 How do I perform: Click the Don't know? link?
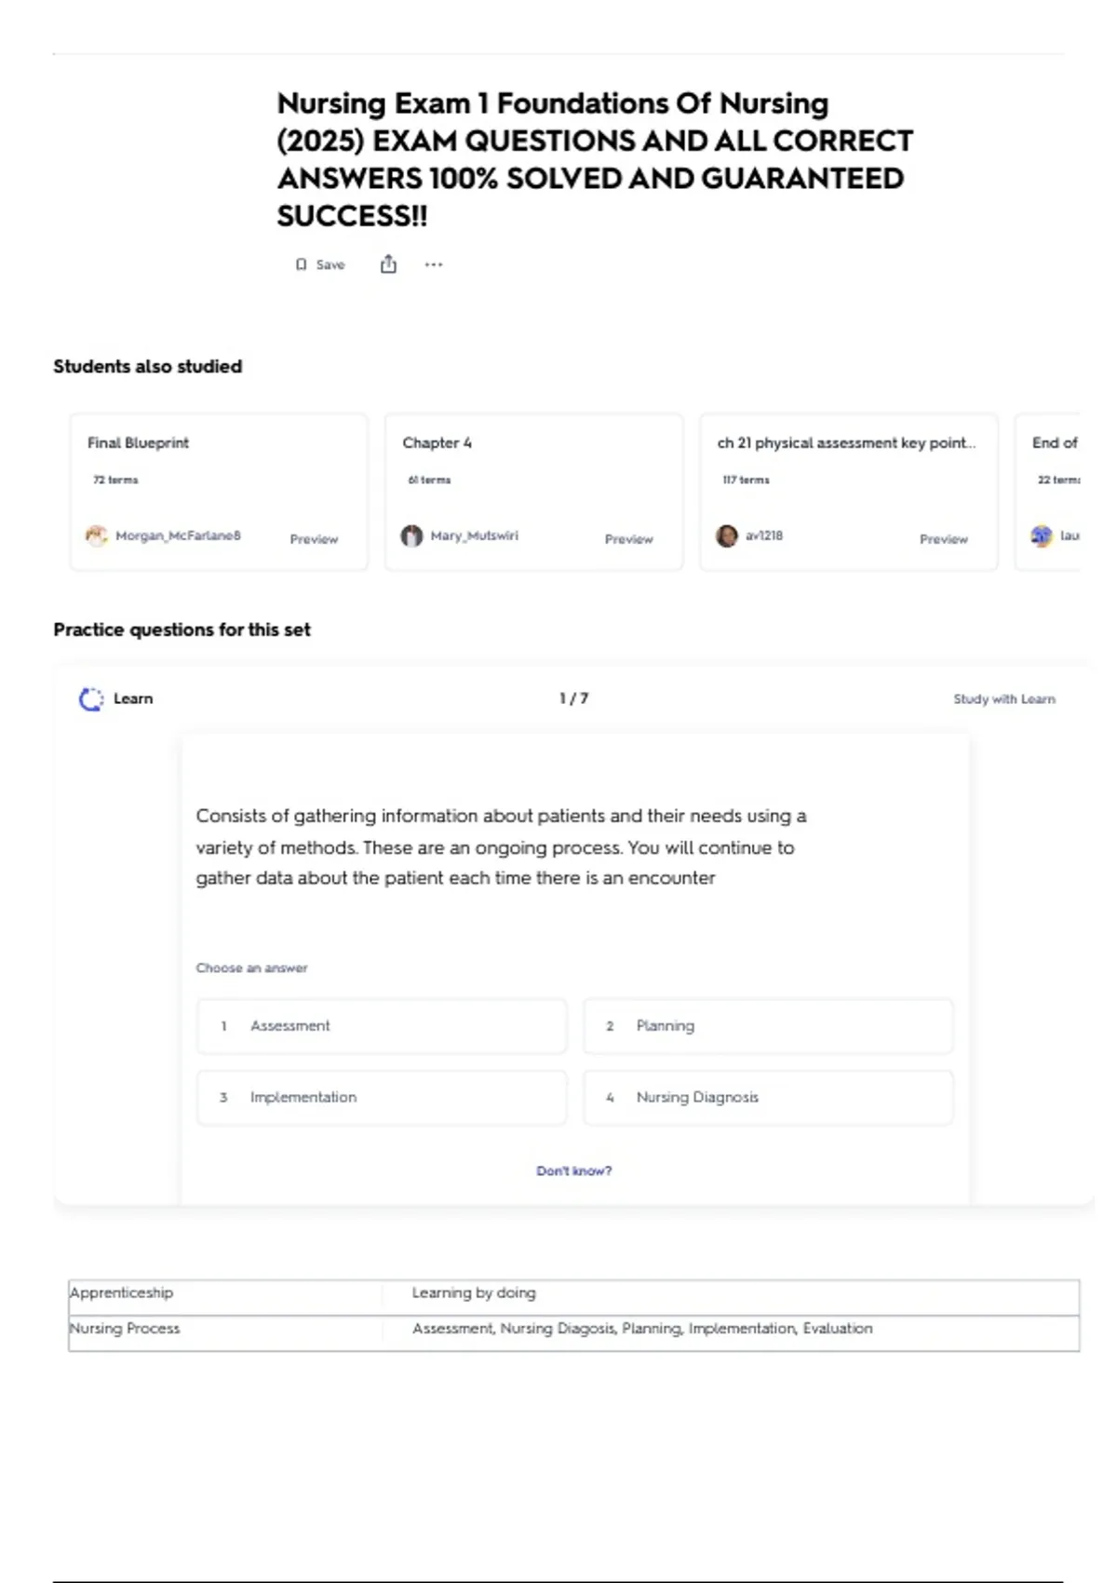coord(574,1171)
